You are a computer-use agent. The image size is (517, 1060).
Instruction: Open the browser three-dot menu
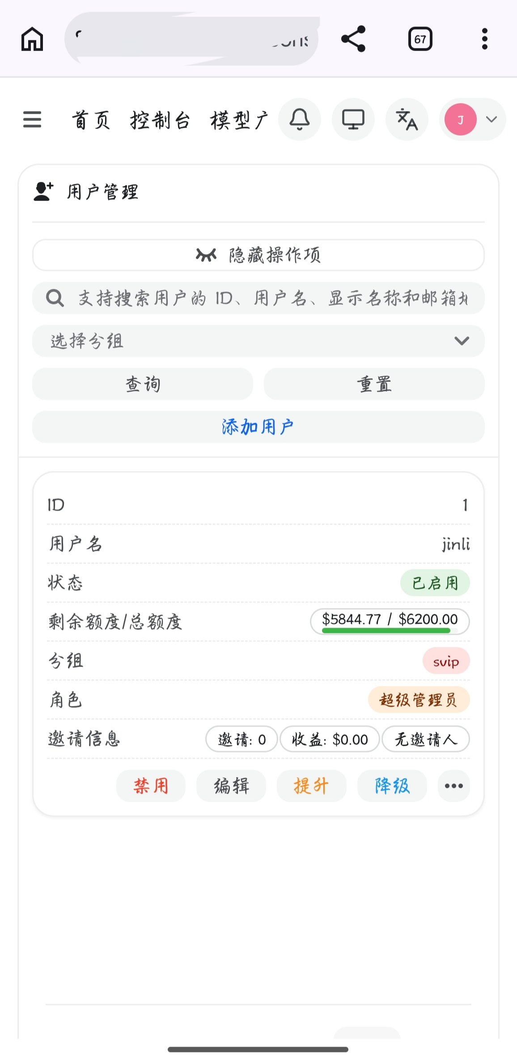[484, 39]
